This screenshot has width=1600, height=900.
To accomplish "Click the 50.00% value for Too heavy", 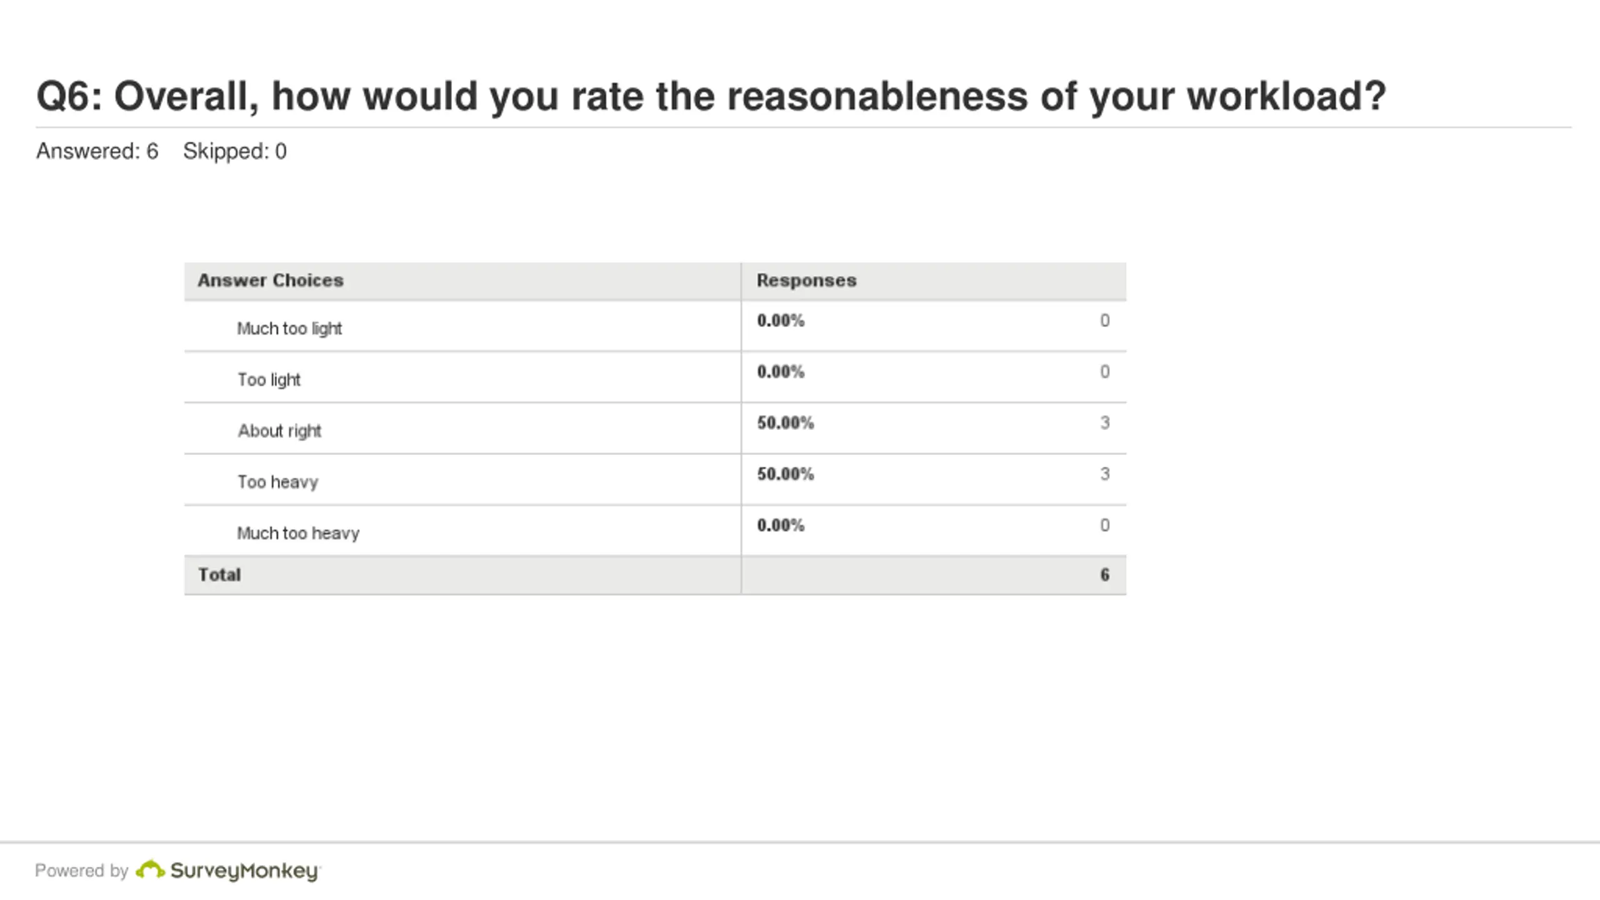I will 786,474.
